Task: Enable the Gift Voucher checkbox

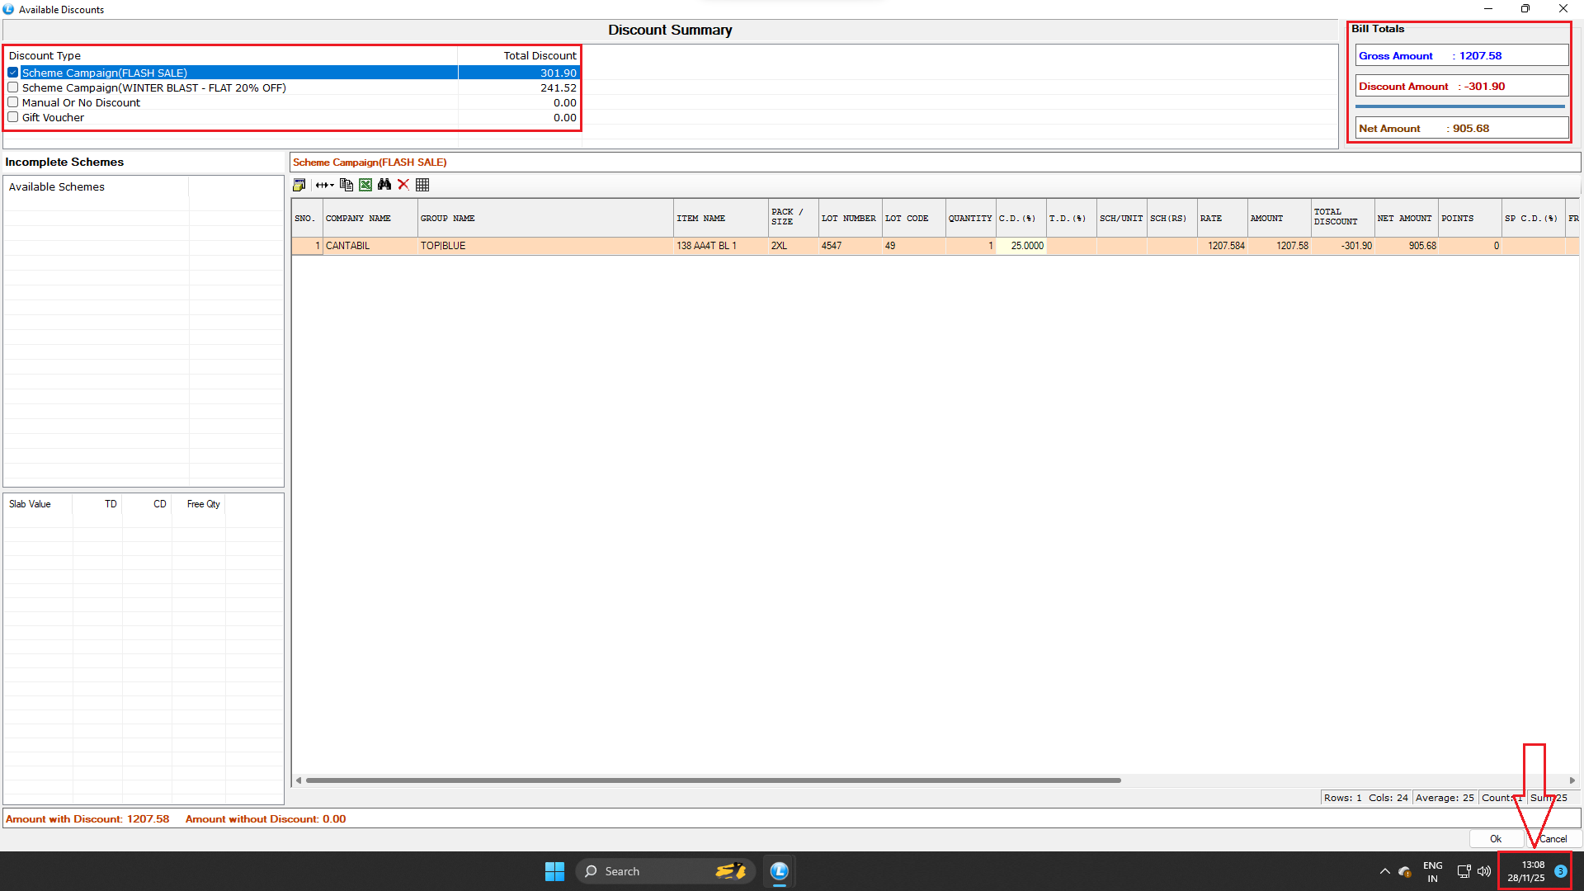Action: click(x=13, y=117)
